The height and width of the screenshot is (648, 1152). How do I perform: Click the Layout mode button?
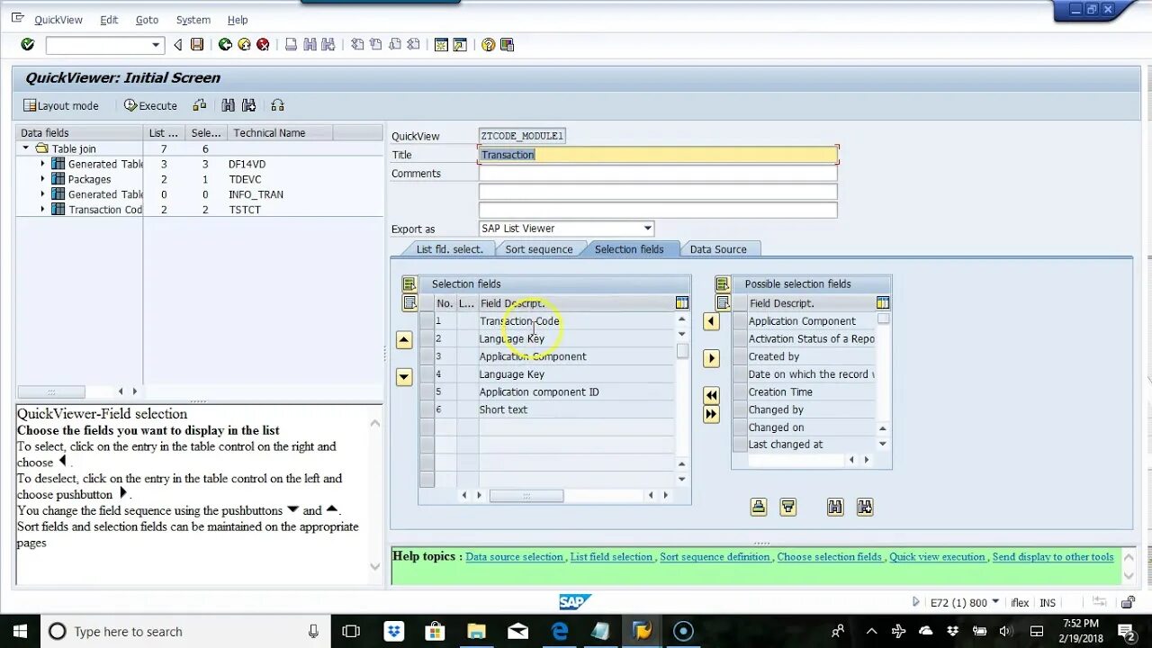61,105
